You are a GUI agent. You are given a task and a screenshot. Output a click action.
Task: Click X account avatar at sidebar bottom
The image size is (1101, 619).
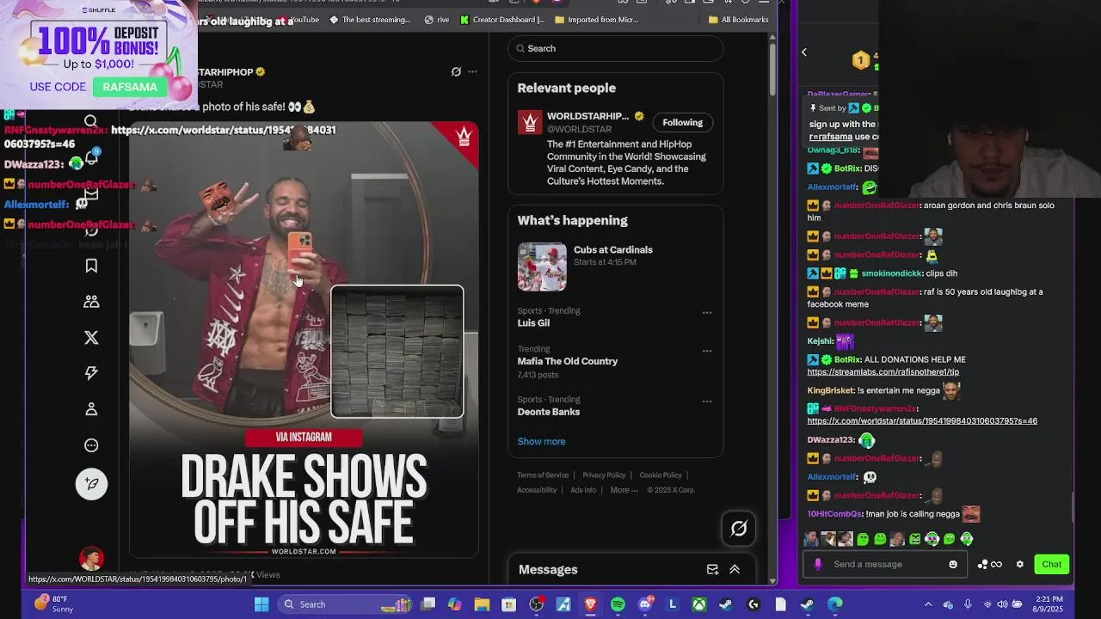[x=91, y=560]
